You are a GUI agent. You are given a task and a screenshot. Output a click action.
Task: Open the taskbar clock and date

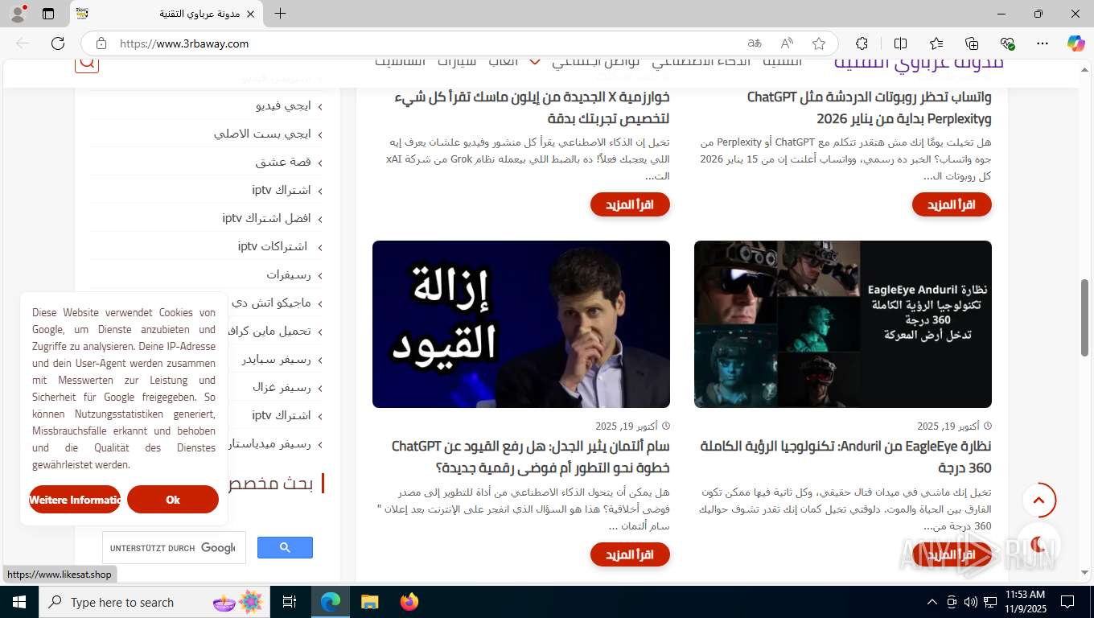click(1025, 602)
